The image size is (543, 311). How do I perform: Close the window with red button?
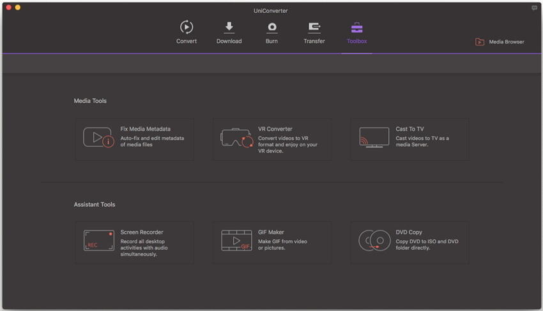(x=9, y=7)
